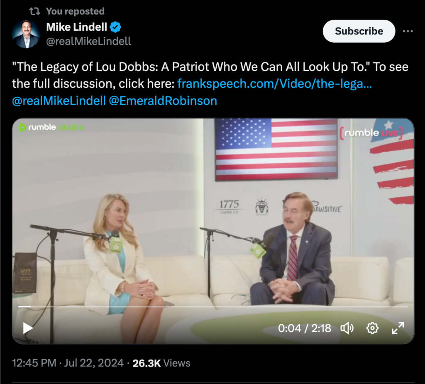Enter fullscreen mode on the video player
The width and height of the screenshot is (425, 384).
pyautogui.click(x=398, y=328)
